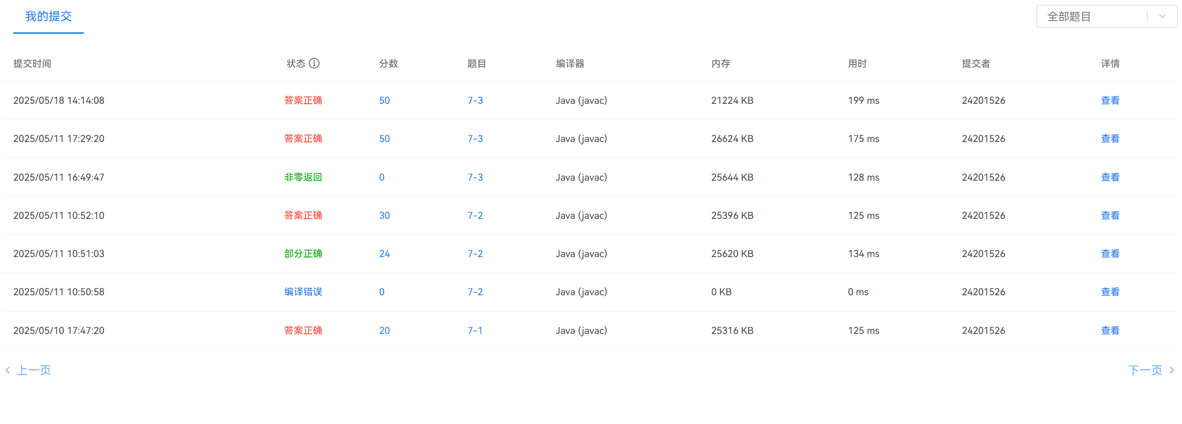Go to next page via 下一页
Screen dimensions: 1182x424
click(x=1145, y=370)
